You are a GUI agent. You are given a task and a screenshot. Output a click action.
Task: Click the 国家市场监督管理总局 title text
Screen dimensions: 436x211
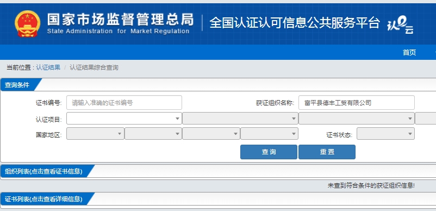pyautogui.click(x=120, y=20)
